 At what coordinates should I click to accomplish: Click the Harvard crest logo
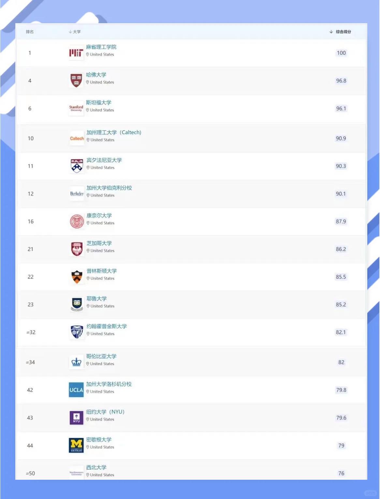(x=76, y=81)
